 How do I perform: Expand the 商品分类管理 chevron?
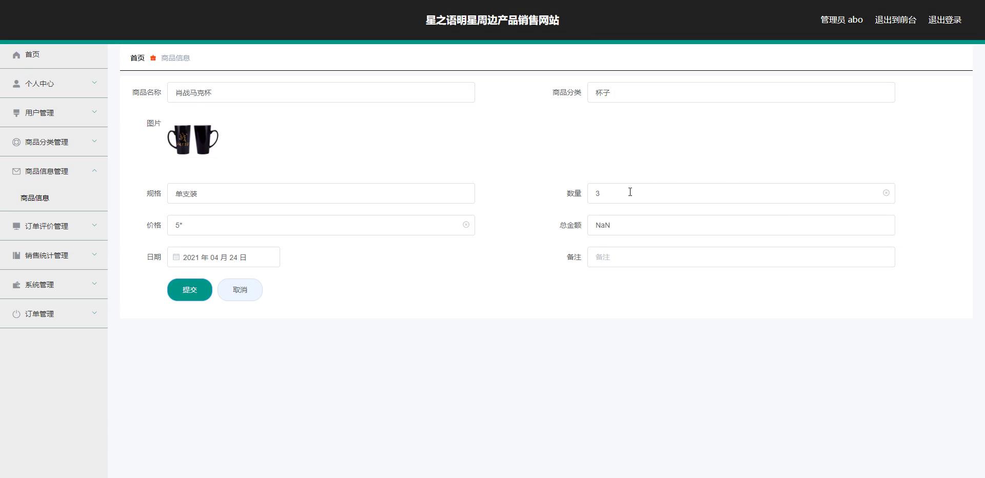click(94, 141)
